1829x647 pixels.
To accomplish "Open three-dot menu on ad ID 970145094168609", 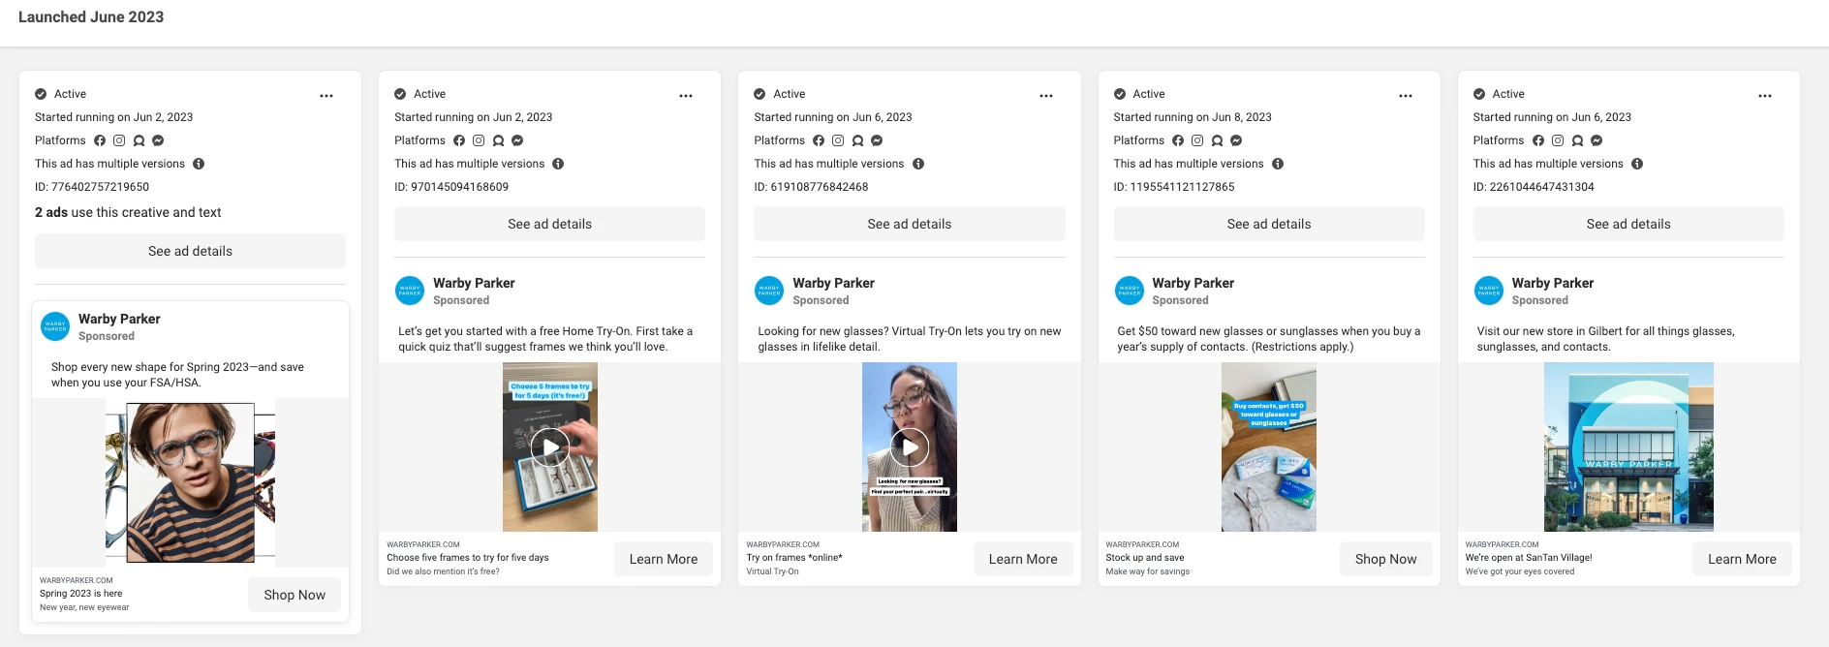I will pos(686,96).
